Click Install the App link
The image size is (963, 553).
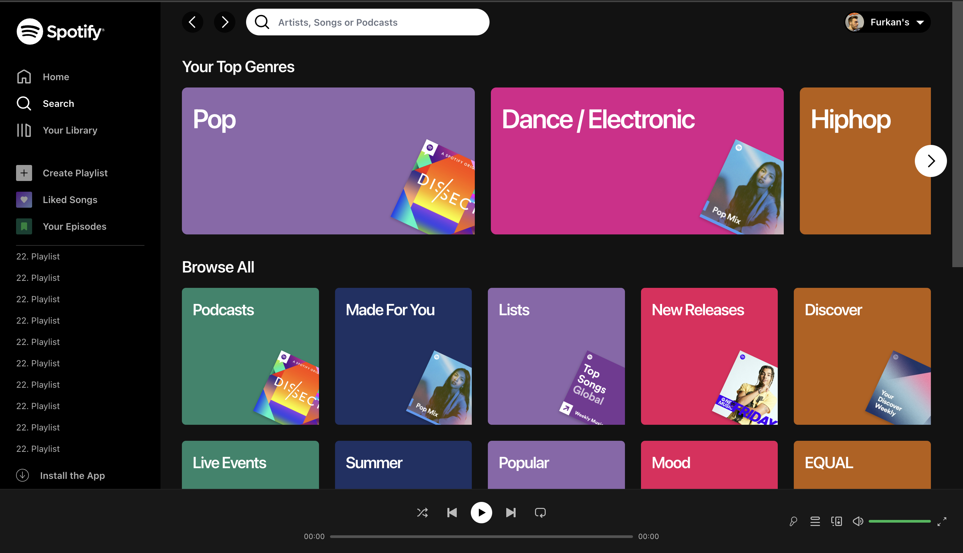click(72, 476)
